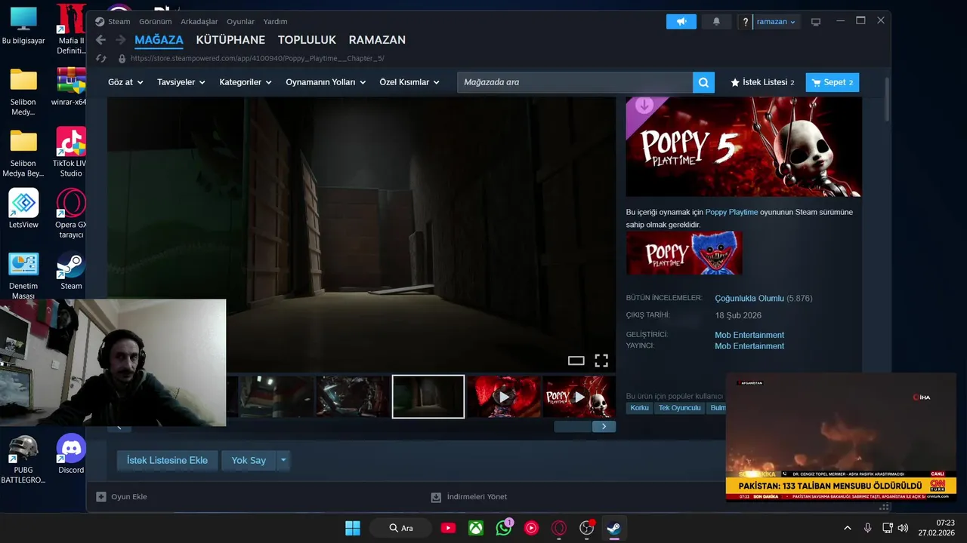The height and width of the screenshot is (543, 967).
Task: Open the Oynamanın Yolları dropdown
Action: point(326,82)
